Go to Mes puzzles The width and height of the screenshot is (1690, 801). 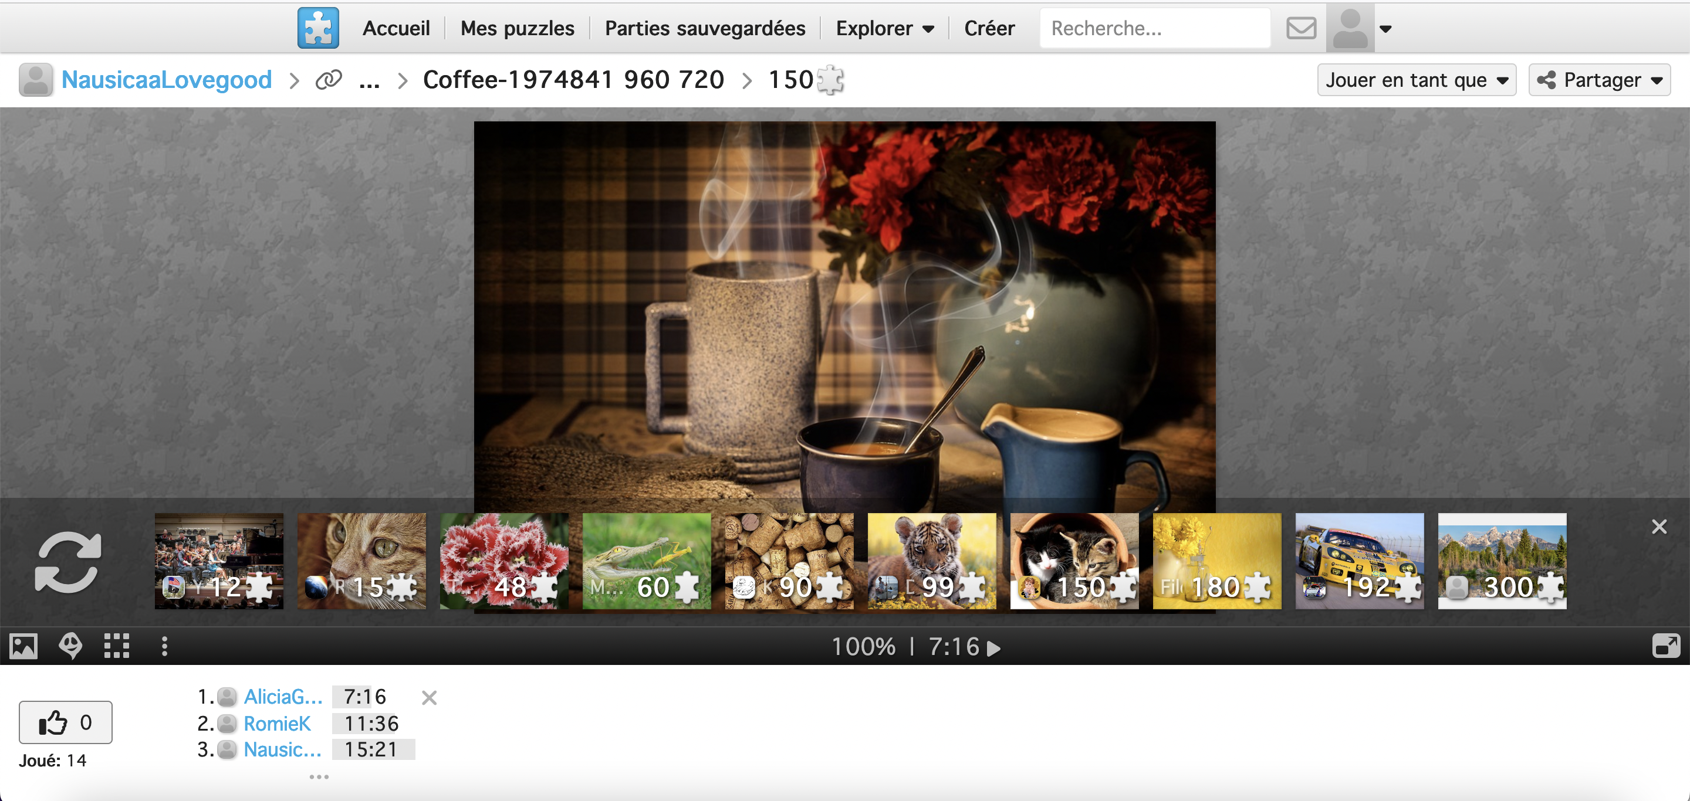pyautogui.click(x=517, y=28)
